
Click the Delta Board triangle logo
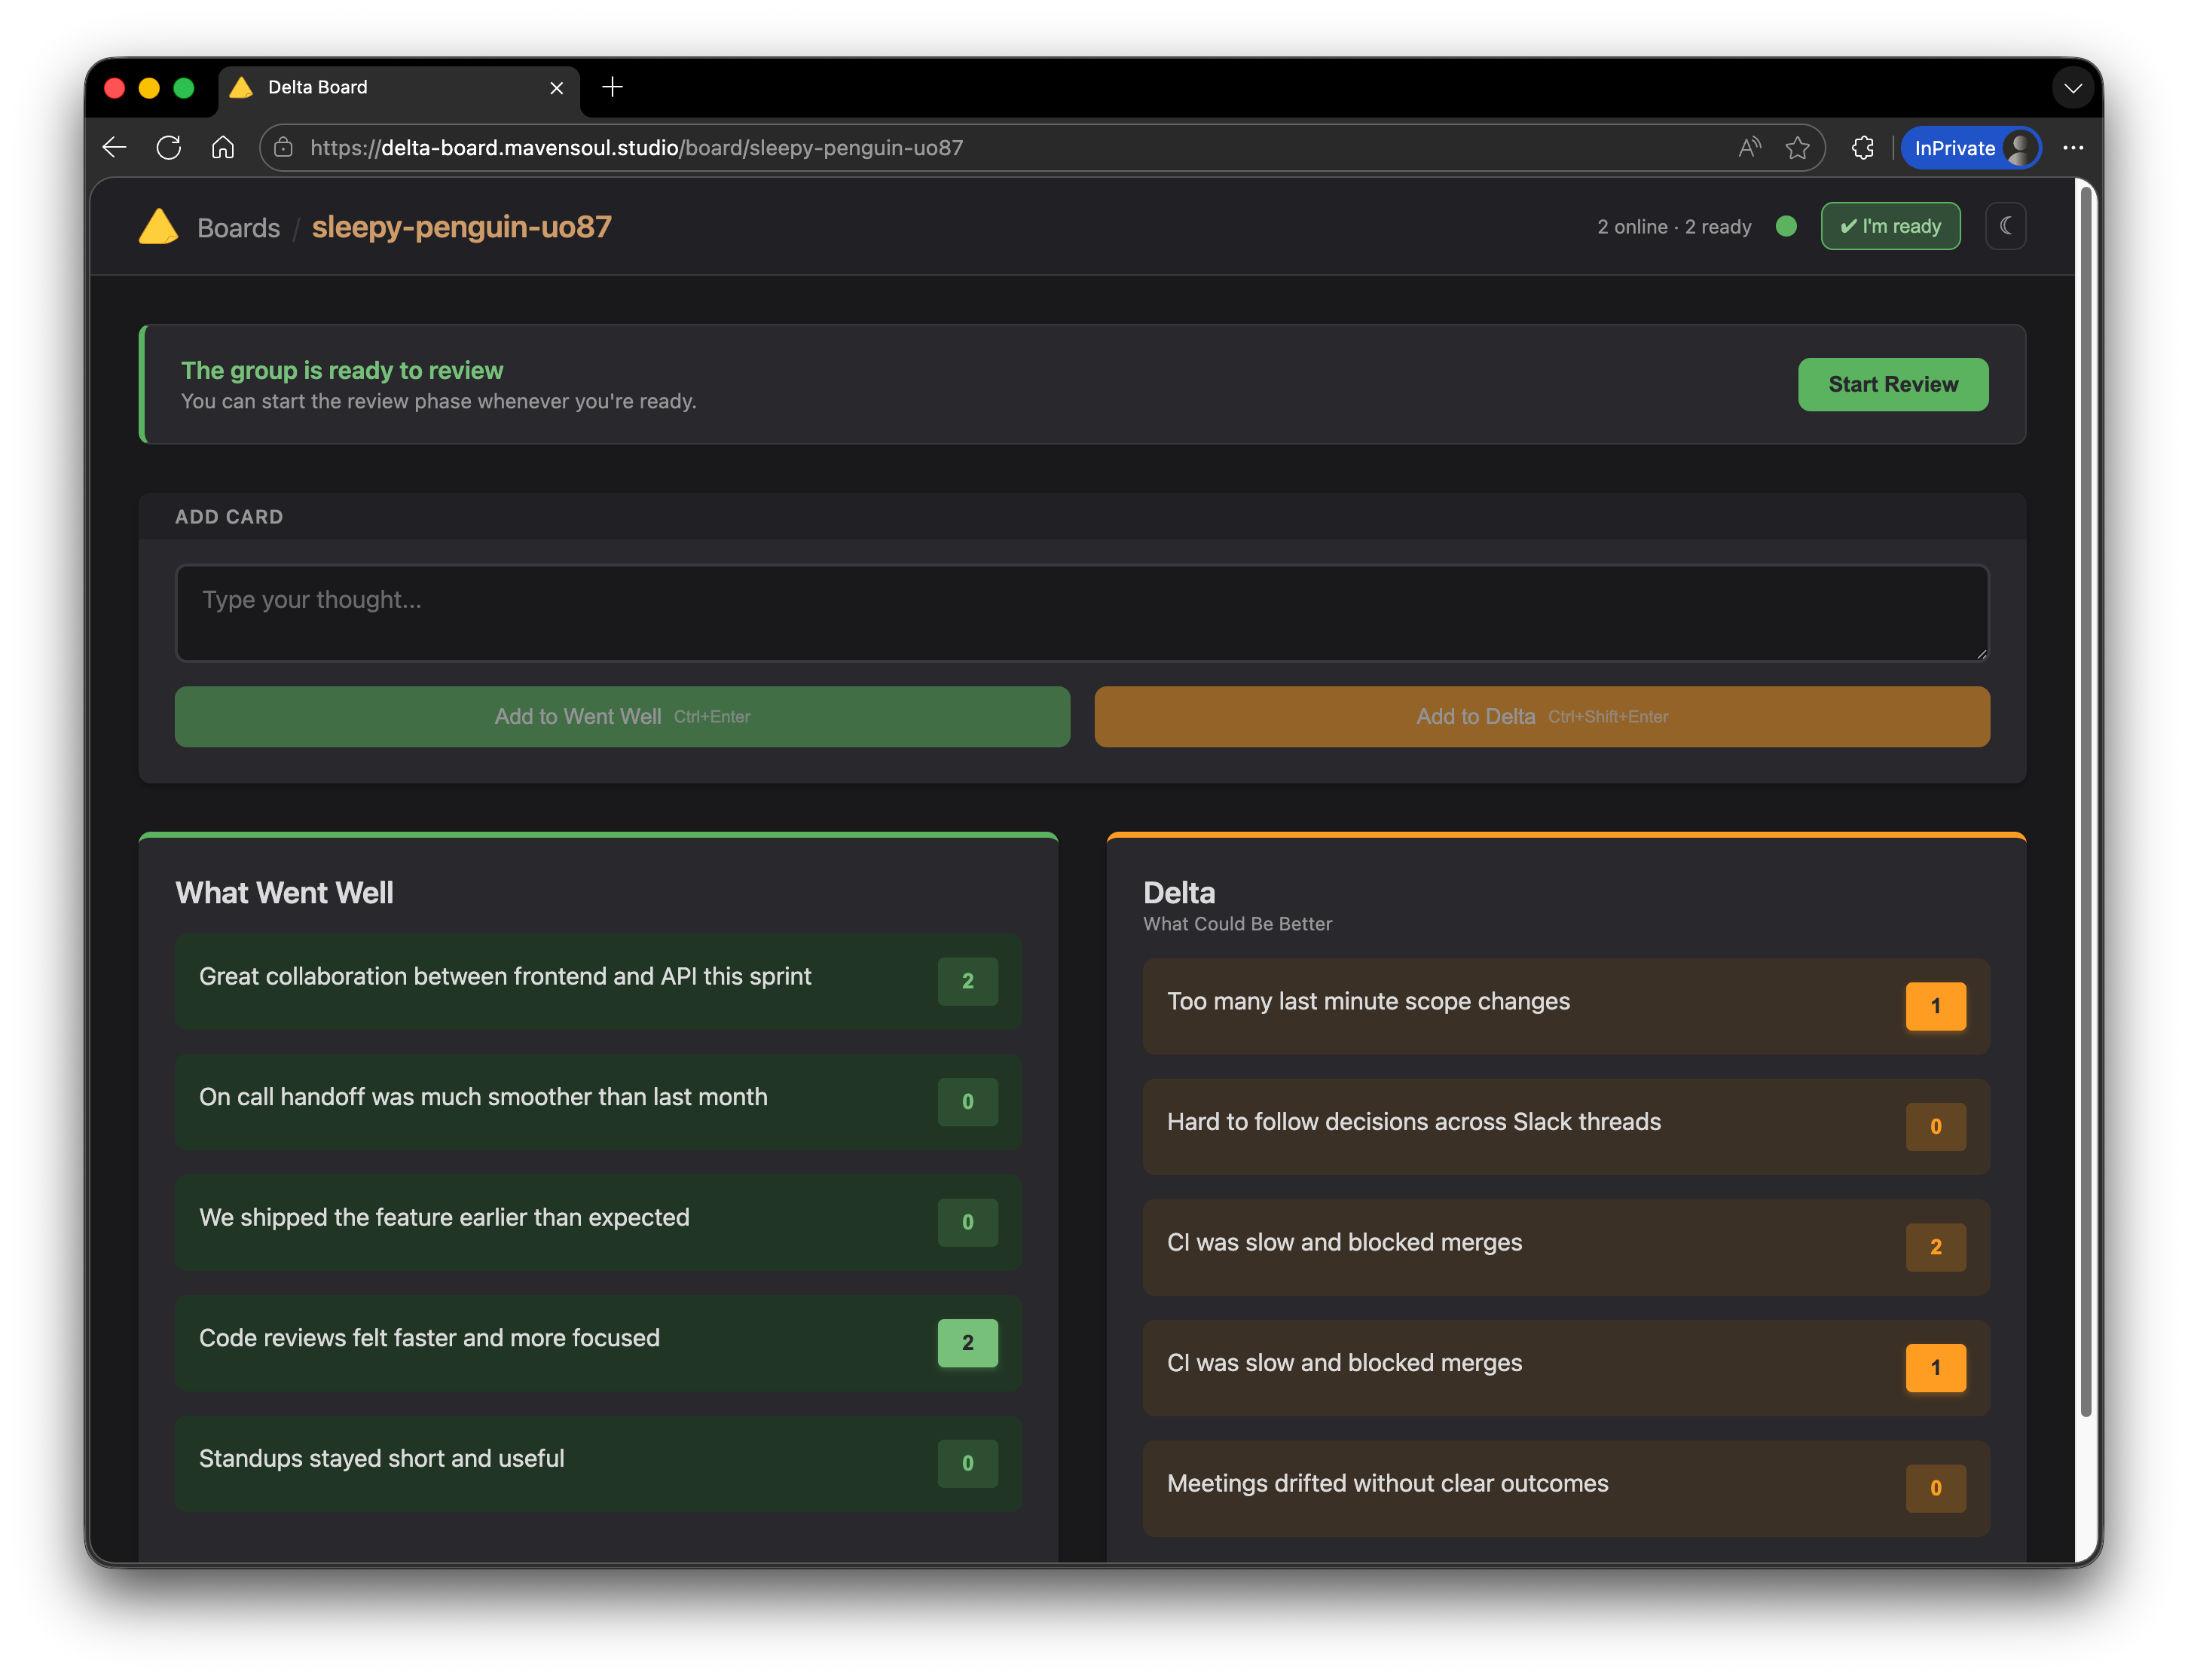pos(158,227)
